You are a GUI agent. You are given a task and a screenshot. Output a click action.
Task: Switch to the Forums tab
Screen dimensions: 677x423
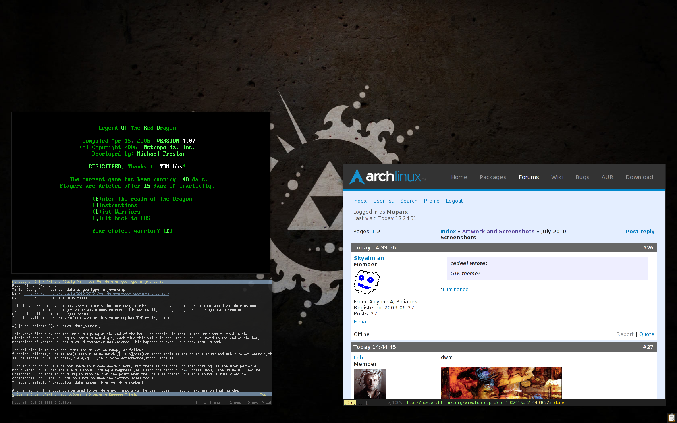pos(529,177)
